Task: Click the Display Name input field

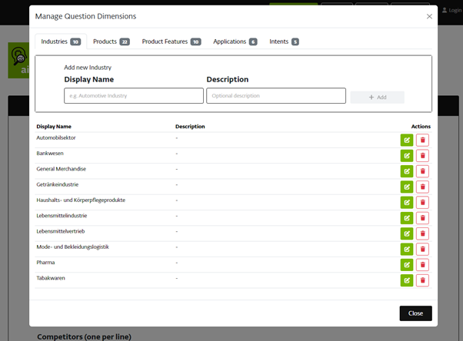Action: coord(134,96)
